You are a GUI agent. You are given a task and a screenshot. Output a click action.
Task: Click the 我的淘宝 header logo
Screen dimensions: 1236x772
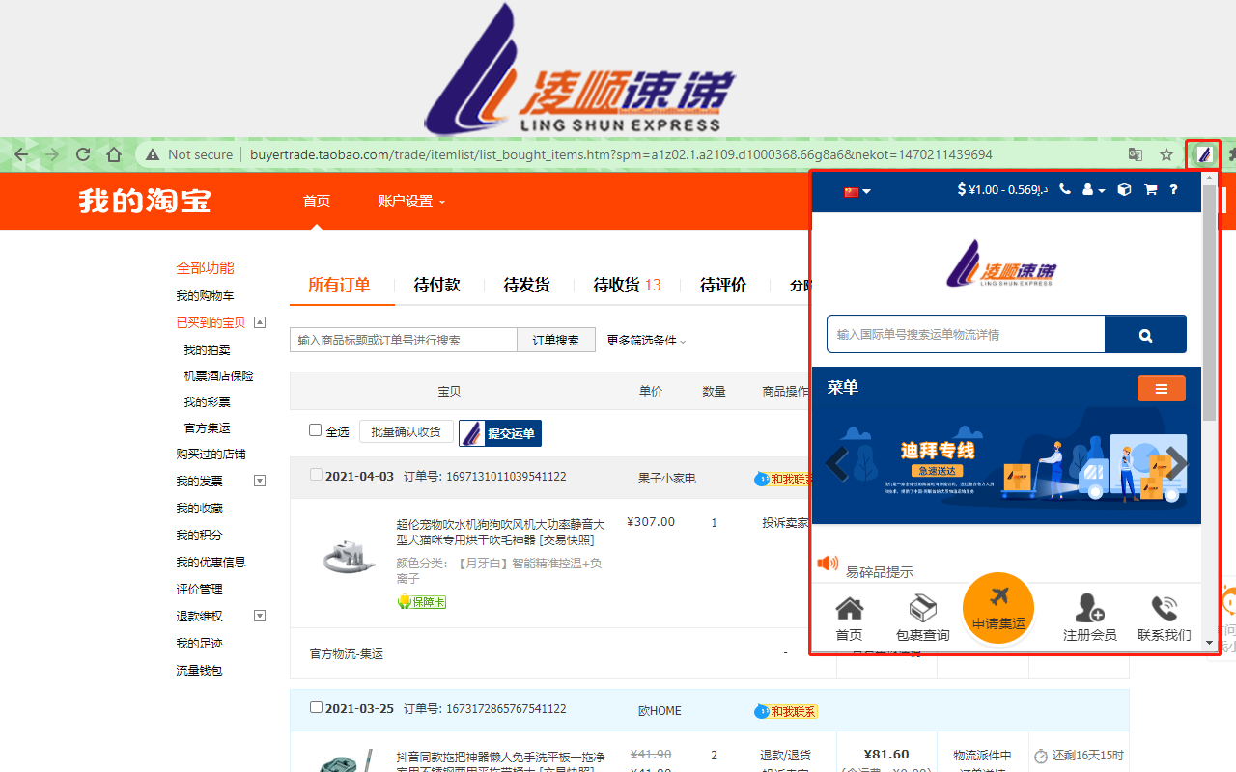click(145, 201)
